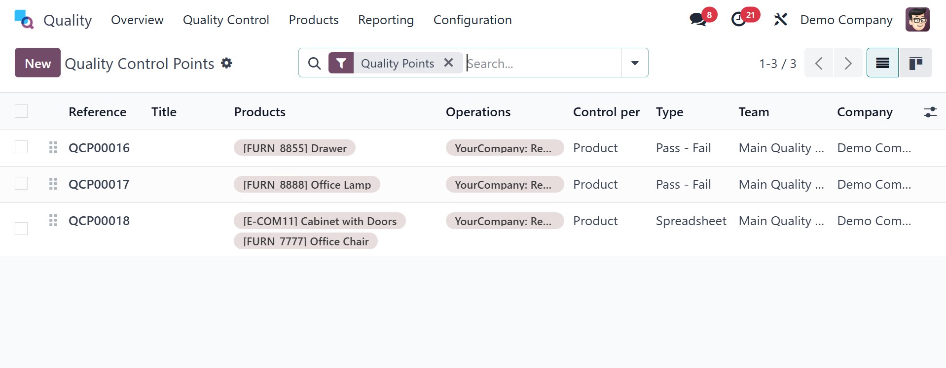This screenshot has height=368, width=946.
Task: Click the debug tools wrench icon
Action: [x=780, y=20]
